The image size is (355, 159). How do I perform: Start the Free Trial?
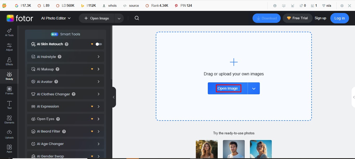(x=298, y=18)
